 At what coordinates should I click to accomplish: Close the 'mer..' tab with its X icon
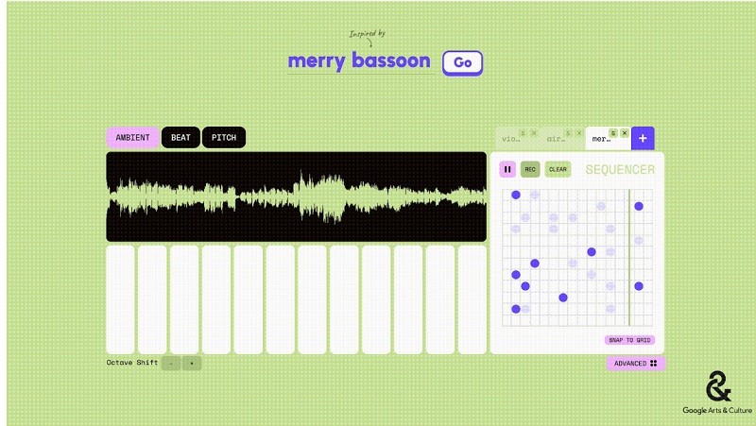625,133
